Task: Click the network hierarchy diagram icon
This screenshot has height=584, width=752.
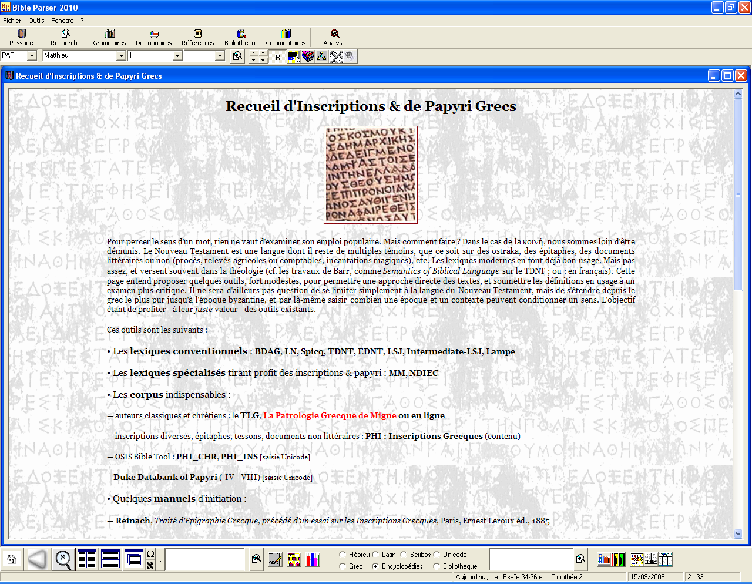Action: (x=322, y=56)
